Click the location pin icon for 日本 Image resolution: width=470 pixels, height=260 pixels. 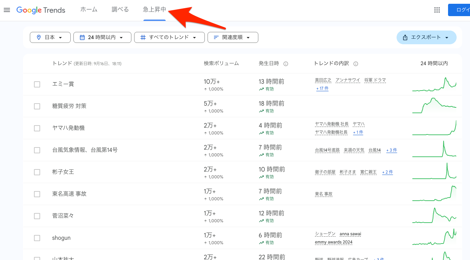38,37
